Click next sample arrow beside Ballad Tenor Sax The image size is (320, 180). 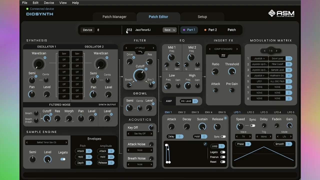point(66,142)
